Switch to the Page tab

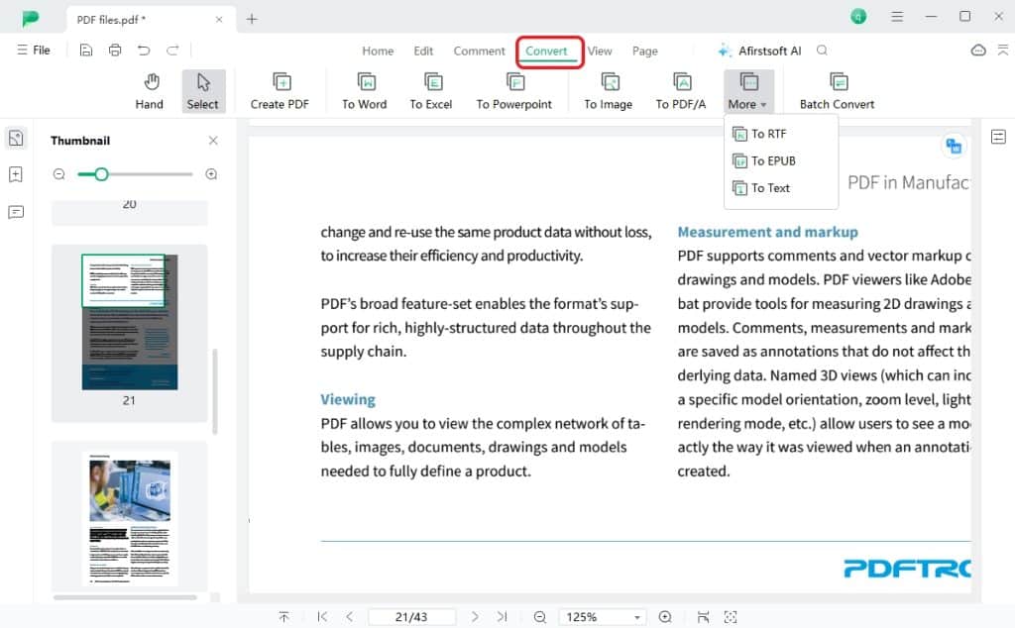pos(644,51)
